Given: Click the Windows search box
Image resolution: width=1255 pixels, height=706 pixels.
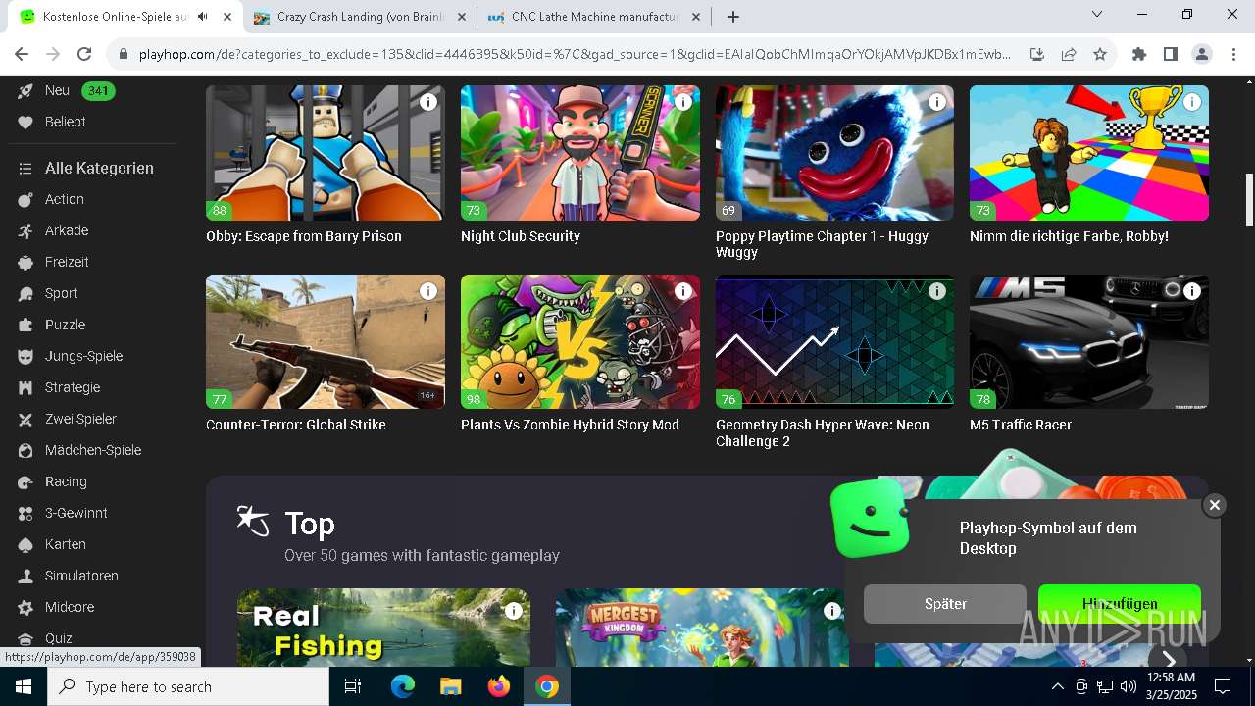Looking at the screenshot, I should tap(188, 686).
